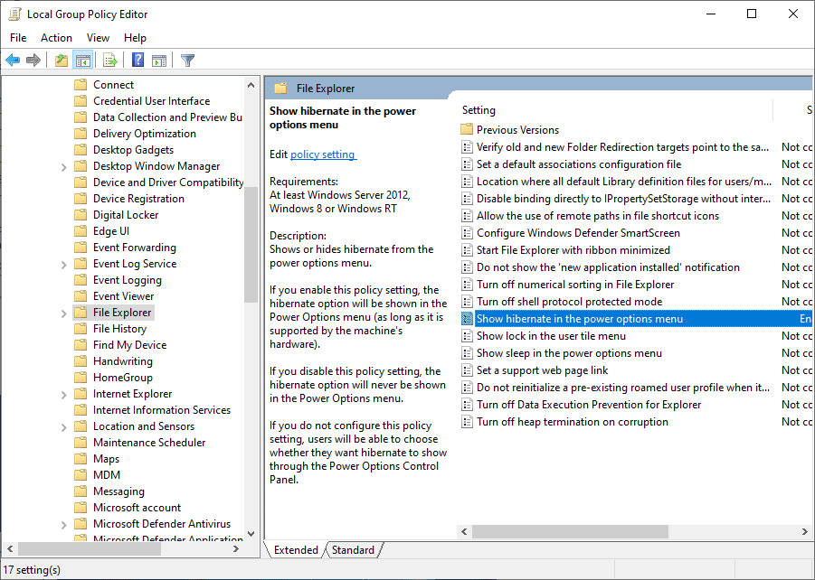Expand the Microsoft Defender Antivirus node

[x=63, y=525]
